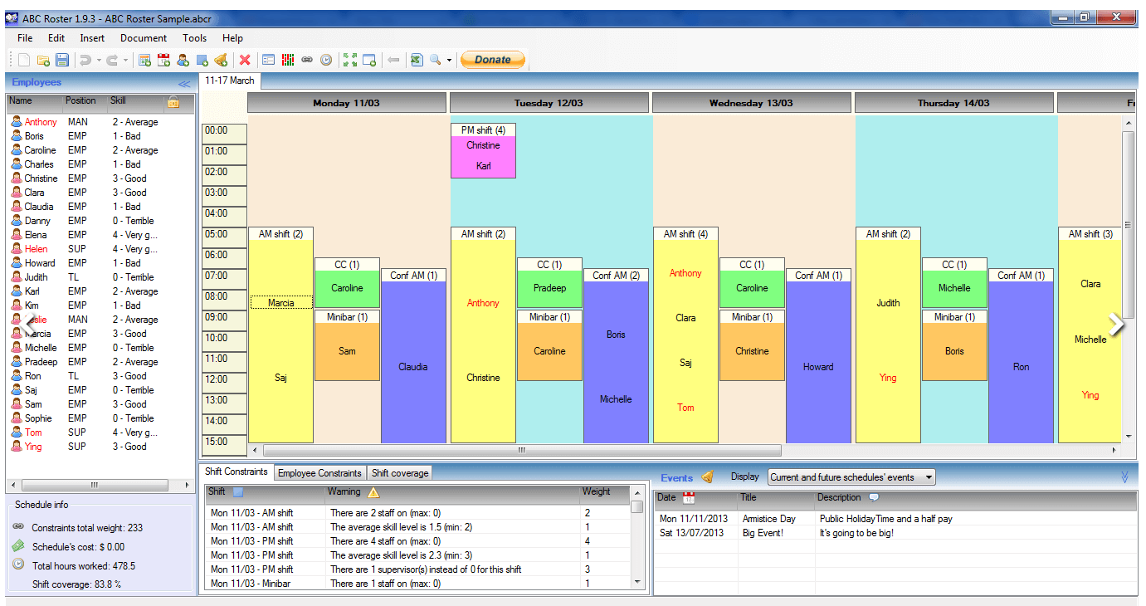This screenshot has height=606, width=1146.
Task: Select the magnifier zoom tool
Action: pyautogui.click(x=435, y=60)
